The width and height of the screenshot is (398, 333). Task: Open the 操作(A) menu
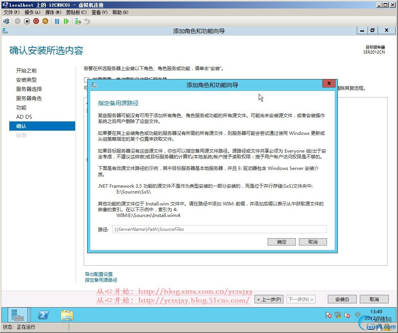[32, 12]
